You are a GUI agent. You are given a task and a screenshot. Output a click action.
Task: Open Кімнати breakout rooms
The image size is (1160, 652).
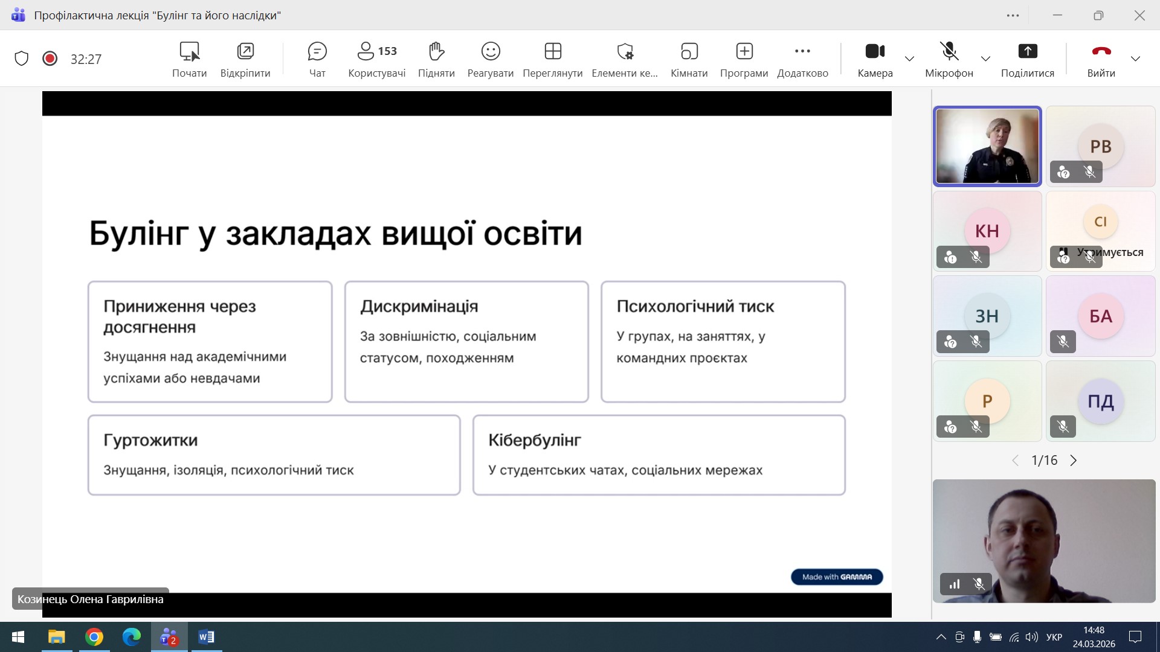(x=689, y=59)
